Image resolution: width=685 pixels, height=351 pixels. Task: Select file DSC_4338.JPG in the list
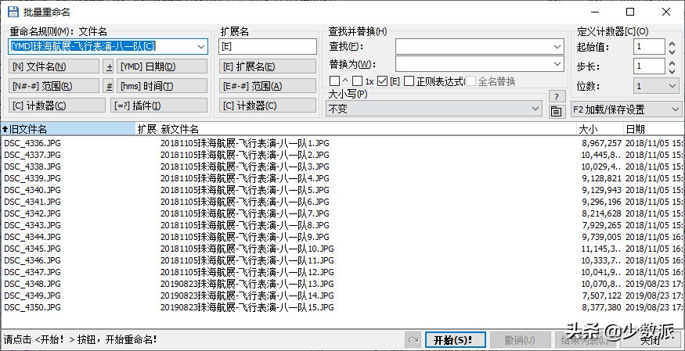[33, 167]
